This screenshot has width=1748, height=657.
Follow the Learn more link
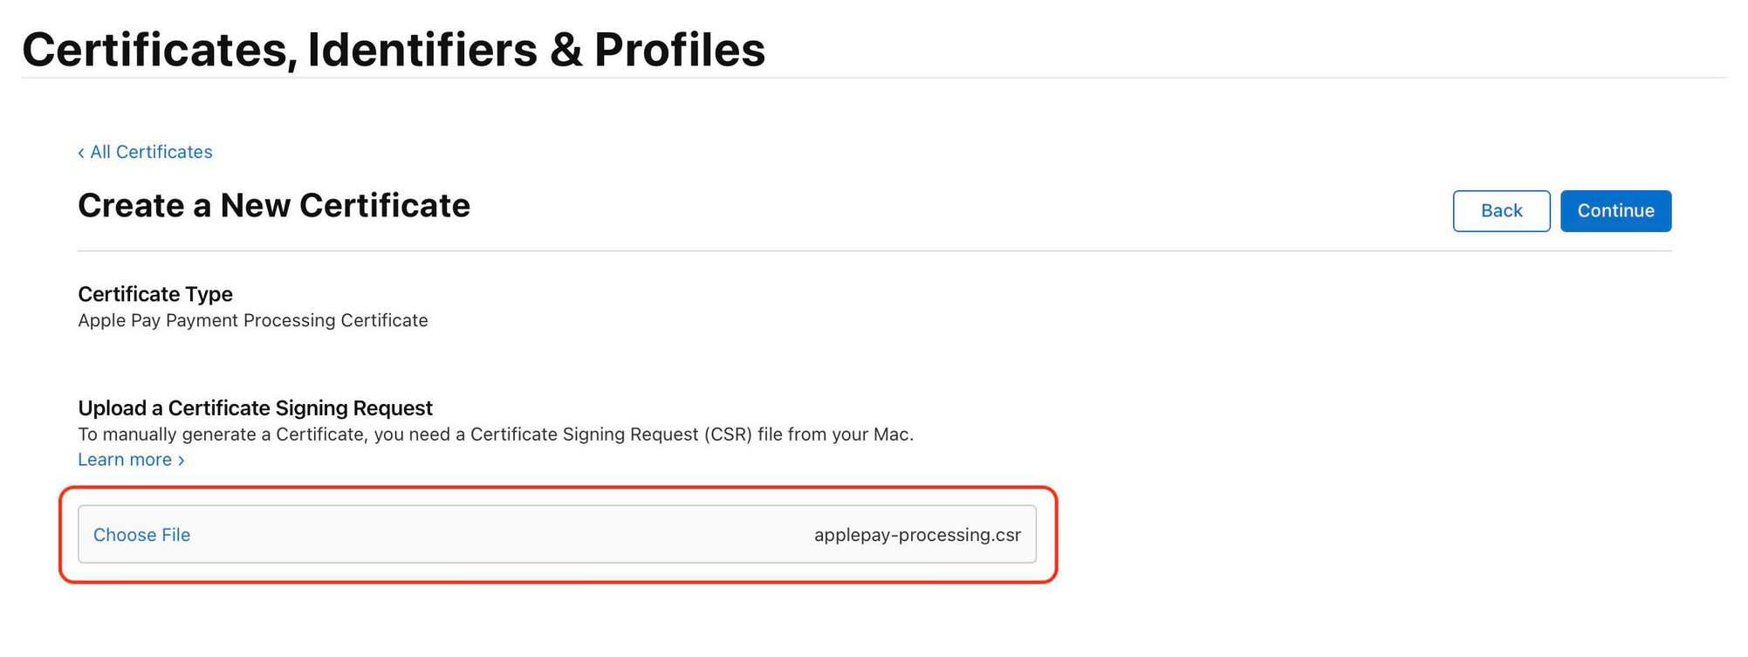[x=125, y=459]
